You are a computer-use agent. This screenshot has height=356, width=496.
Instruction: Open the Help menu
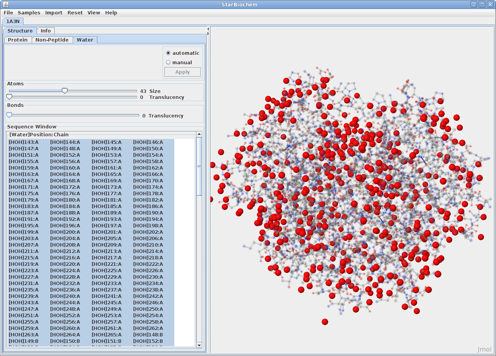click(111, 12)
